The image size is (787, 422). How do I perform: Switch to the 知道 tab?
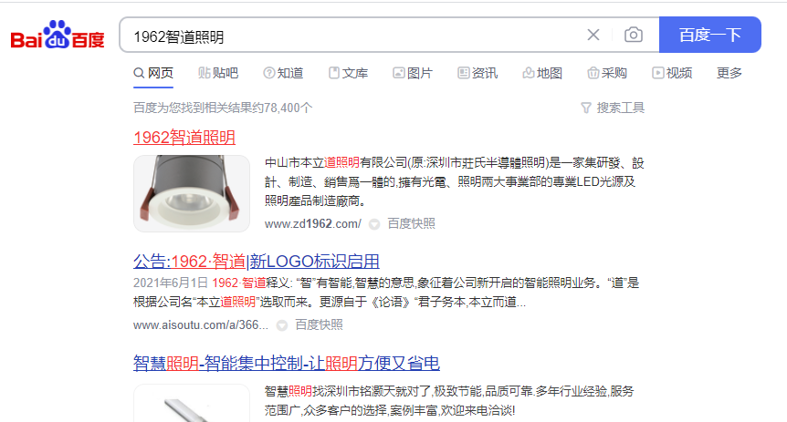pyautogui.click(x=284, y=73)
